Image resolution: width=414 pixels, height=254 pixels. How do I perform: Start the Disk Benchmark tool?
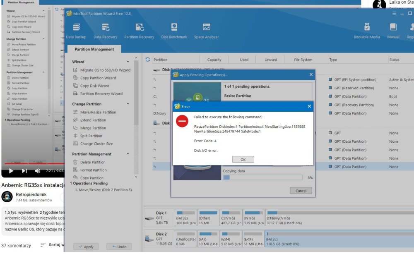click(174, 31)
